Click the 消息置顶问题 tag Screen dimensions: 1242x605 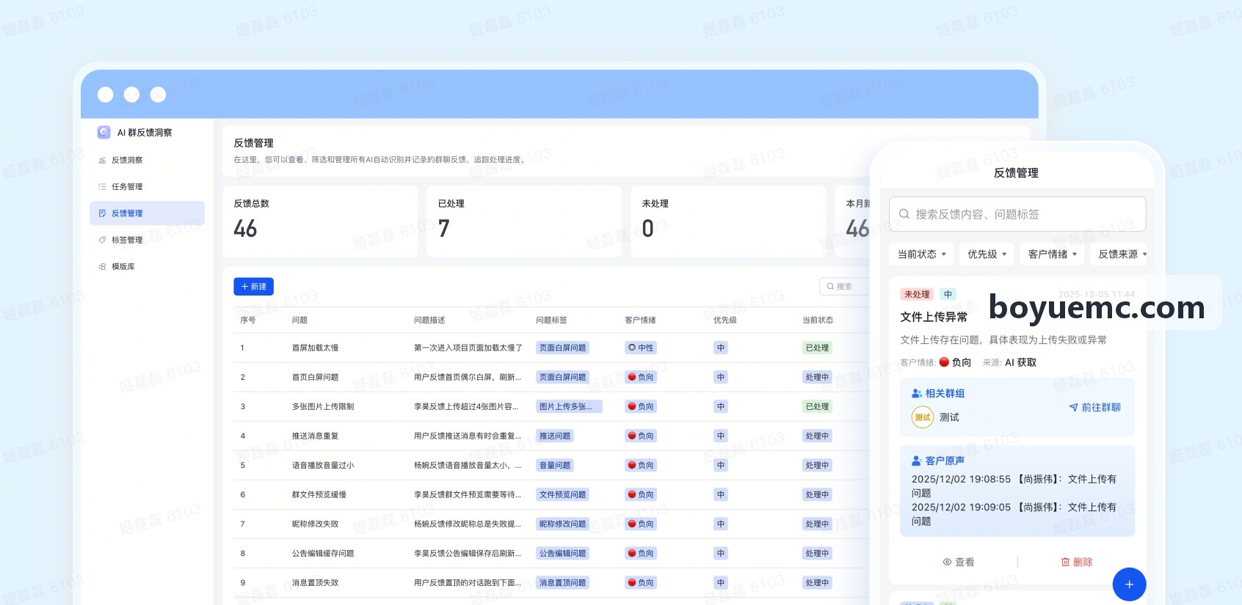(x=563, y=582)
